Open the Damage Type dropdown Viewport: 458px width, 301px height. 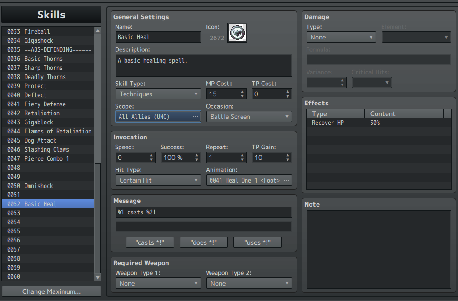[x=341, y=37]
